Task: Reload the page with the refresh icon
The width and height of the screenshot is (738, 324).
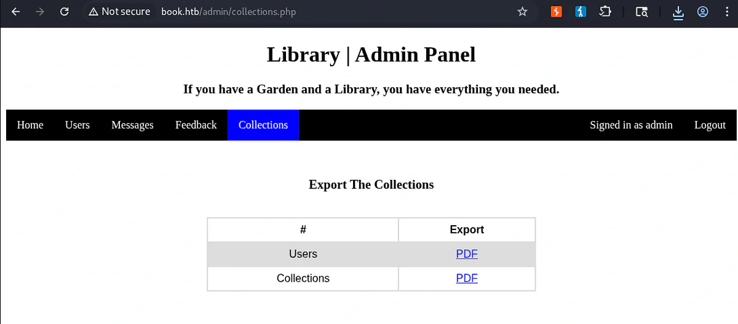Action: point(64,12)
